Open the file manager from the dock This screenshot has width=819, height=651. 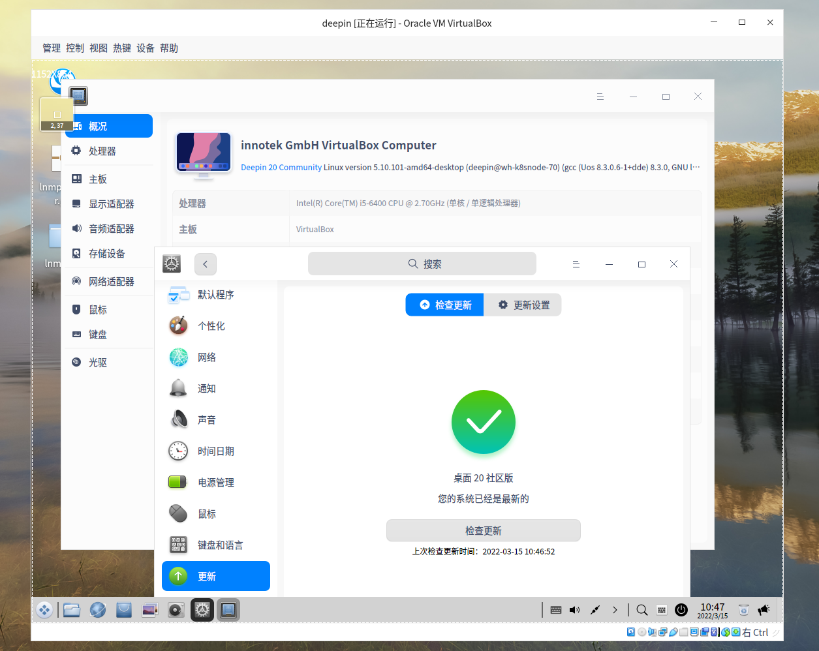click(x=71, y=610)
